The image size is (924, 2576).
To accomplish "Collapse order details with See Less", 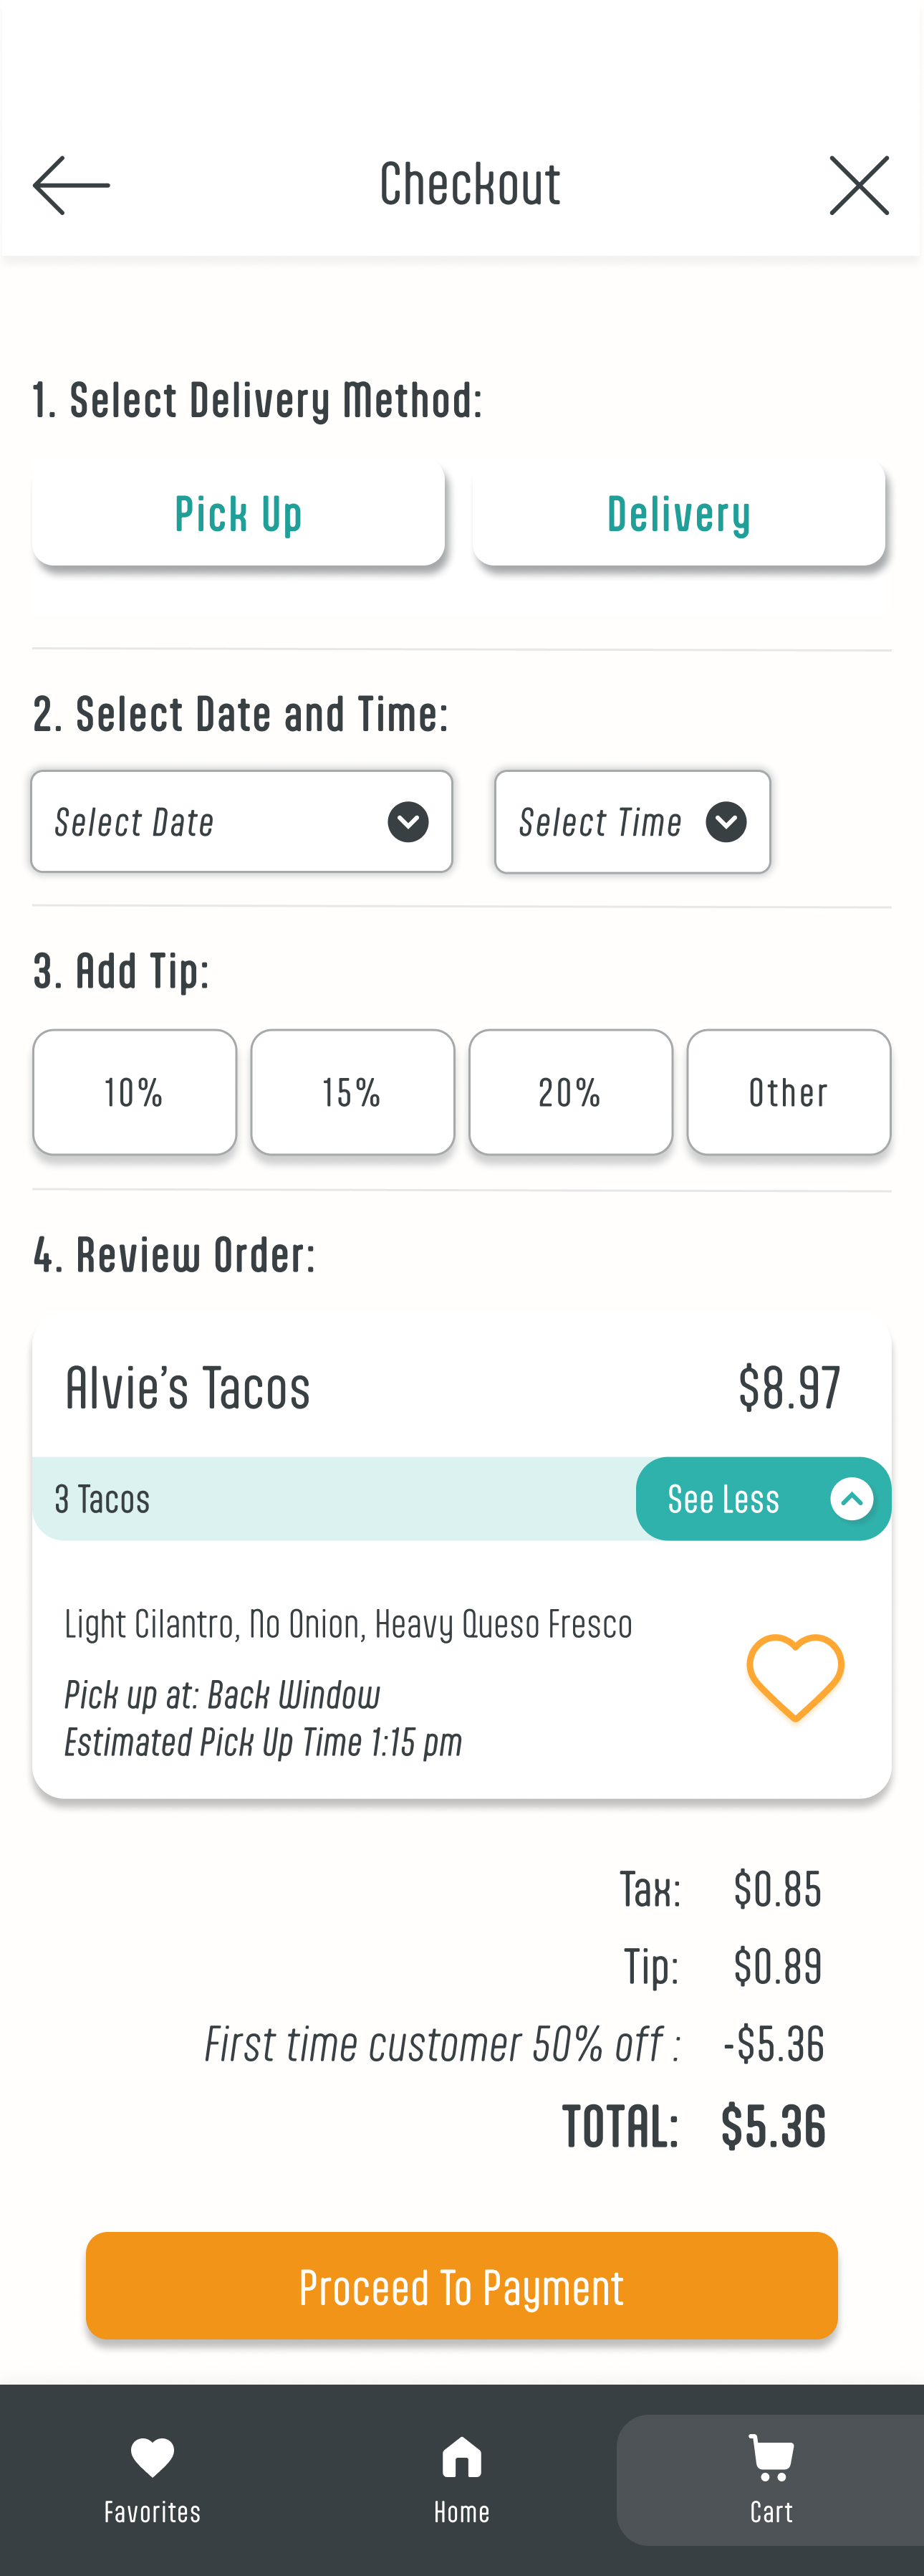I will (x=724, y=1499).
